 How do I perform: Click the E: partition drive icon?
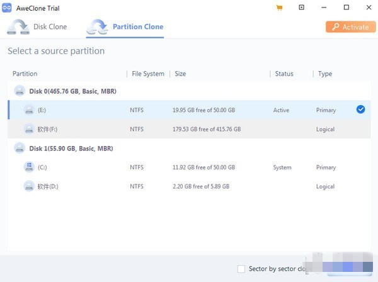[x=29, y=110]
